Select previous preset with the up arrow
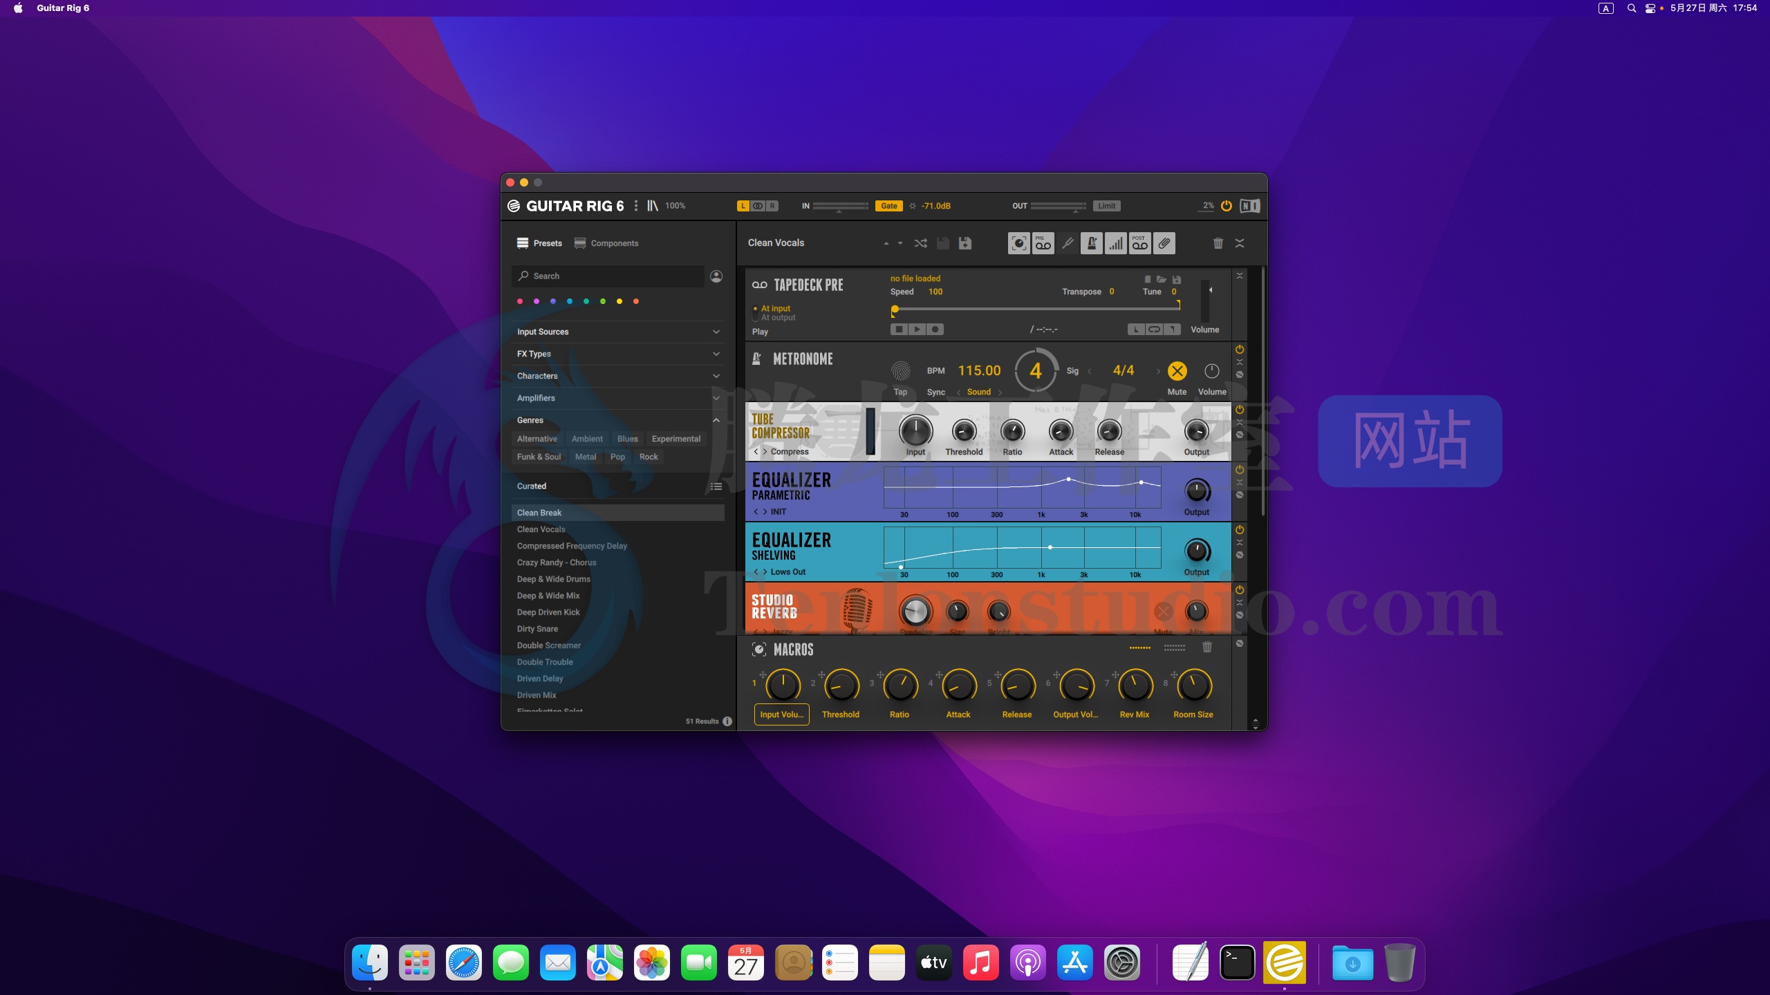This screenshot has width=1770, height=995. (886, 243)
